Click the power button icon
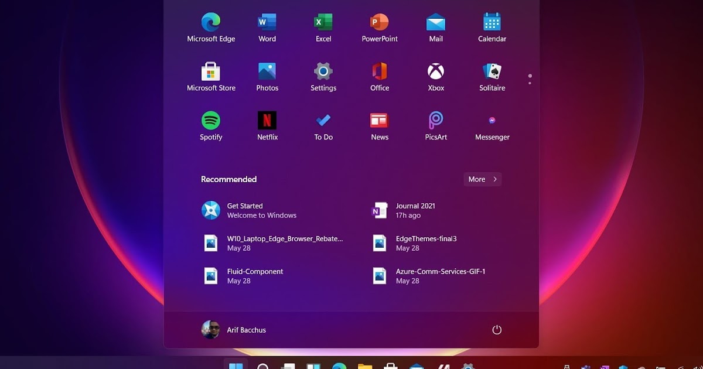 click(x=497, y=330)
